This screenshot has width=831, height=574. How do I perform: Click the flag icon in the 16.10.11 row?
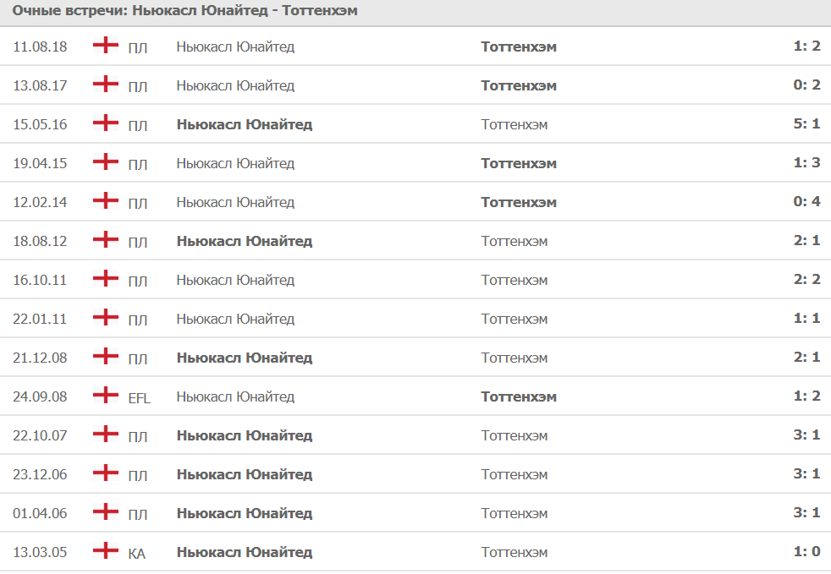pyautogui.click(x=105, y=279)
